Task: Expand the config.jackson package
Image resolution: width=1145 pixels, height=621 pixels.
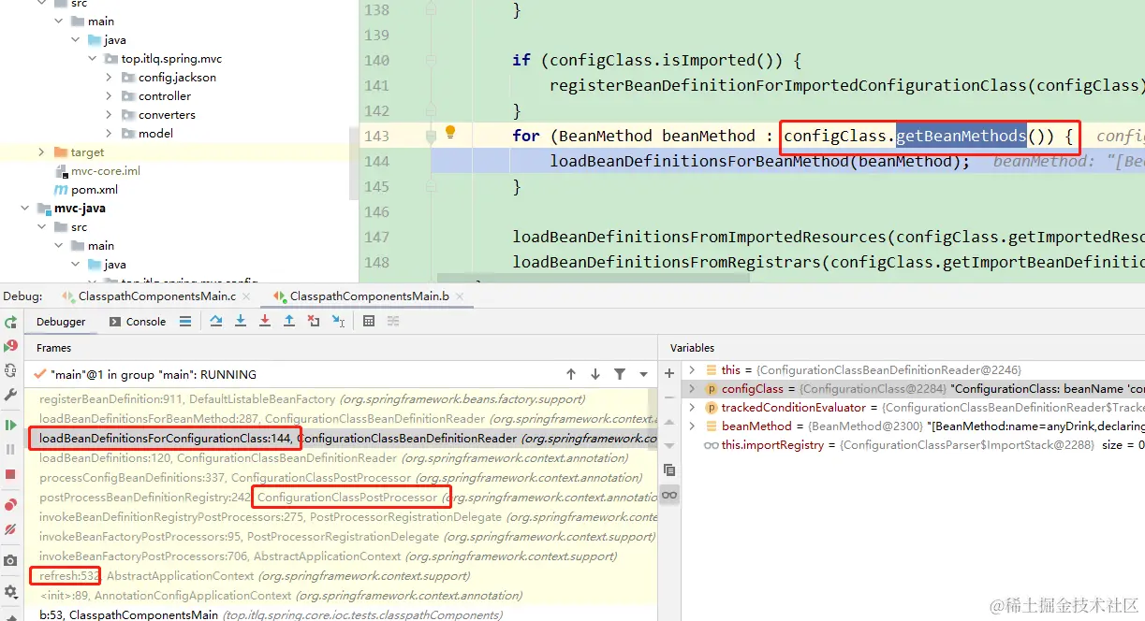Action: (110, 78)
